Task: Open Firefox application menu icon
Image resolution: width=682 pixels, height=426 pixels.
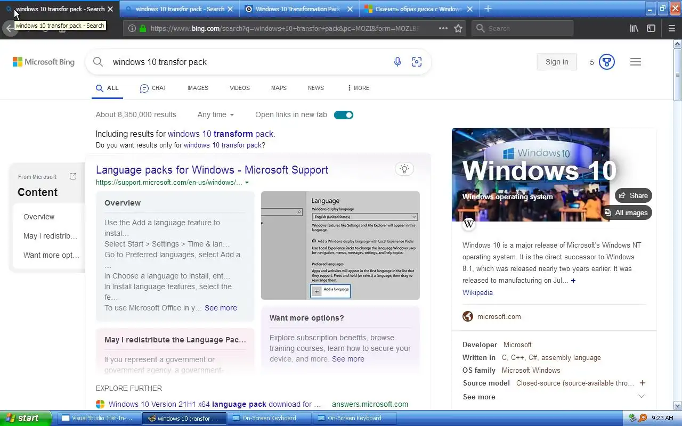Action: [671, 28]
